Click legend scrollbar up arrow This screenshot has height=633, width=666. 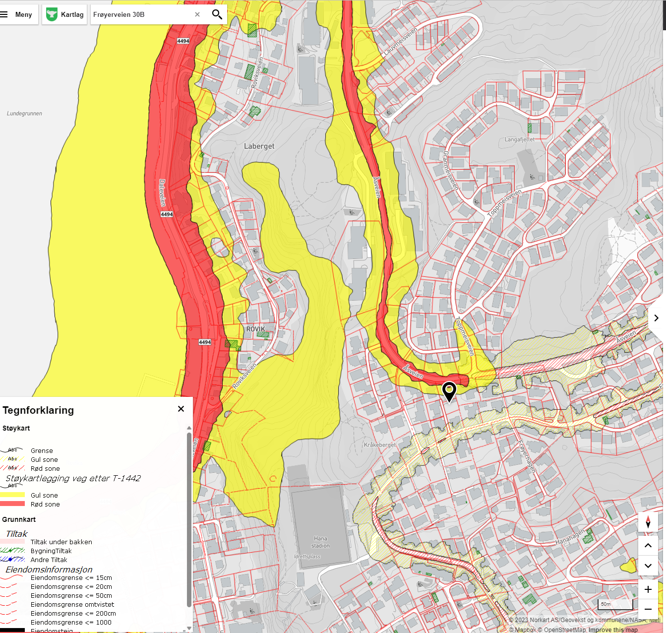[189, 428]
